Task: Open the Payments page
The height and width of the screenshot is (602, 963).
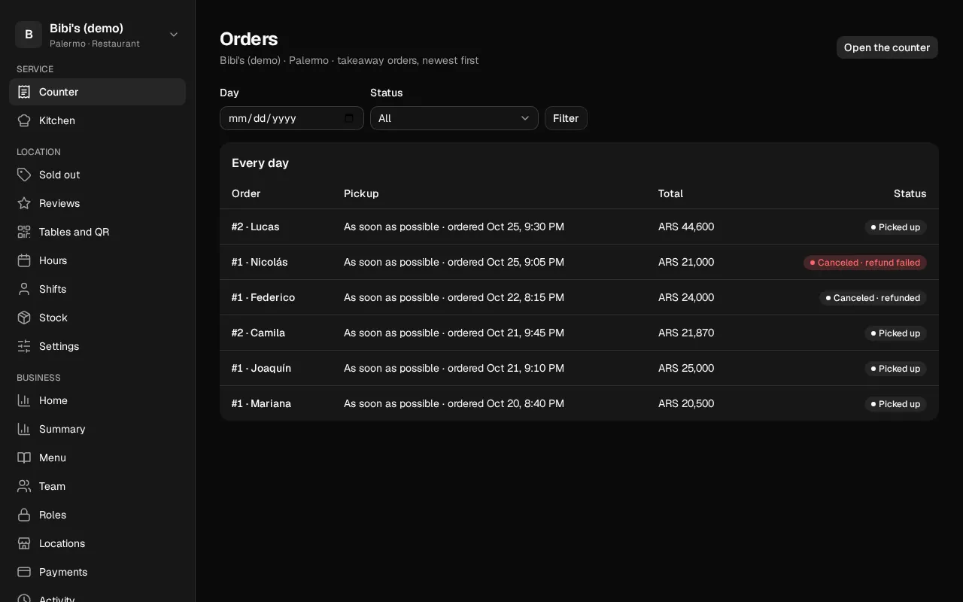Action: 97,572
